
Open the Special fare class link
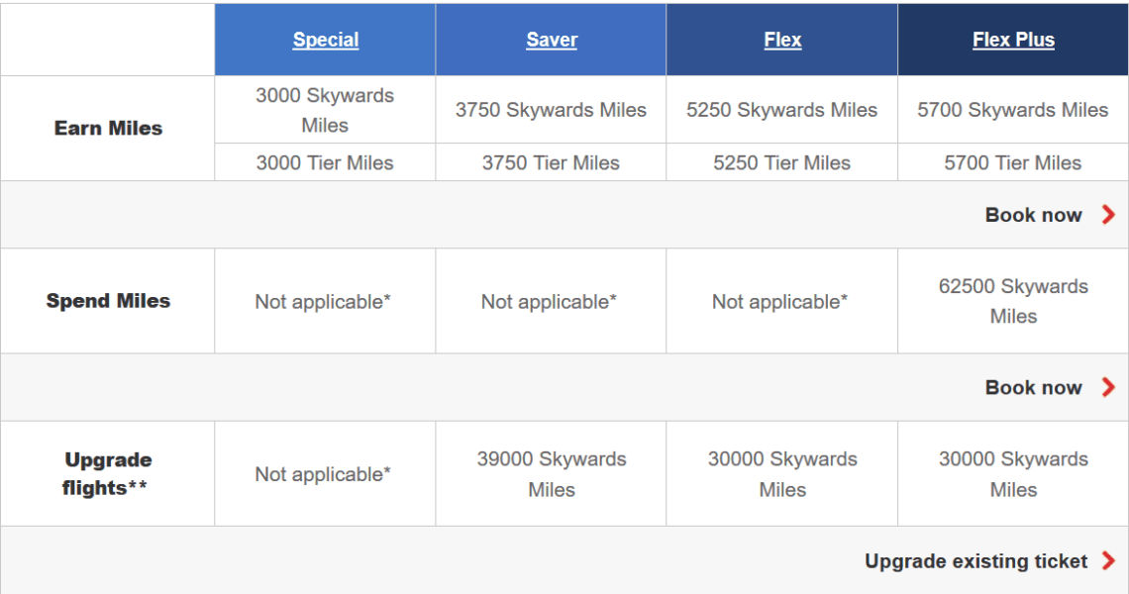pyautogui.click(x=326, y=39)
